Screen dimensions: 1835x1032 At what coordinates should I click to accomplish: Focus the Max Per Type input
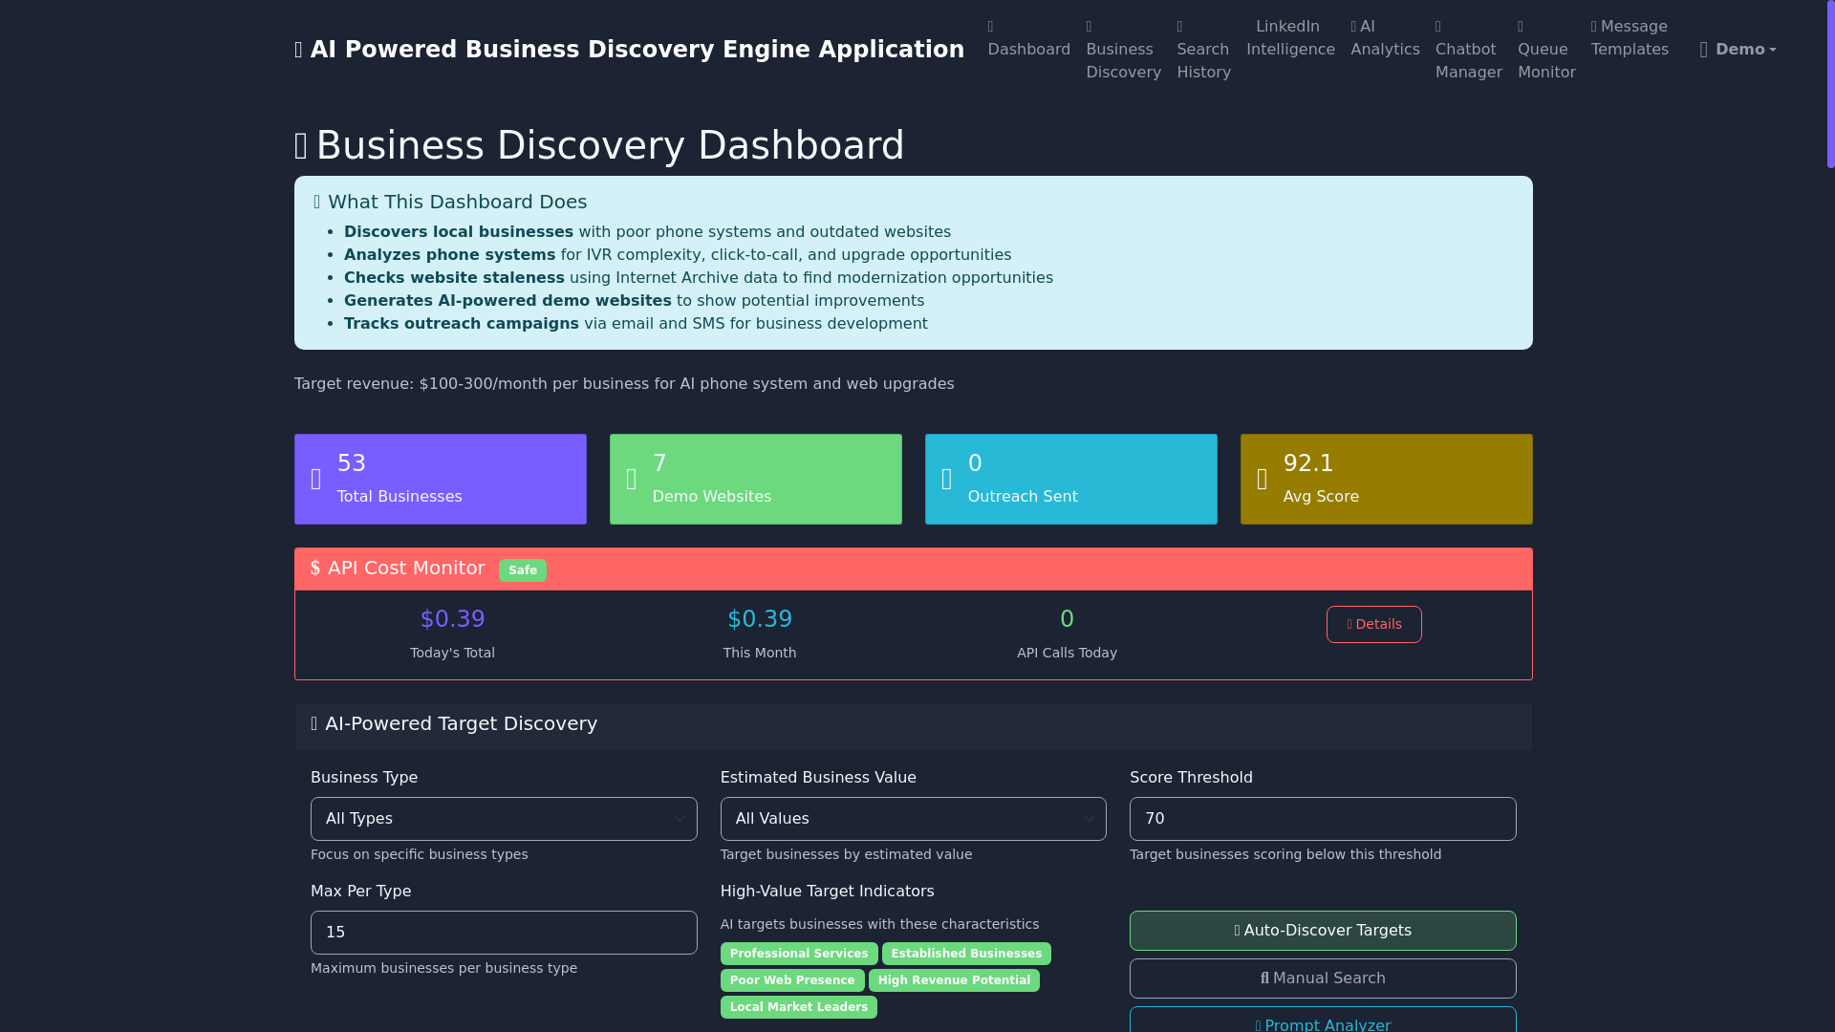coord(504,933)
